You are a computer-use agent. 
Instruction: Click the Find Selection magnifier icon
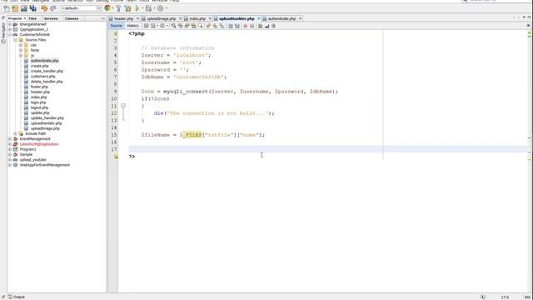pos(173,26)
